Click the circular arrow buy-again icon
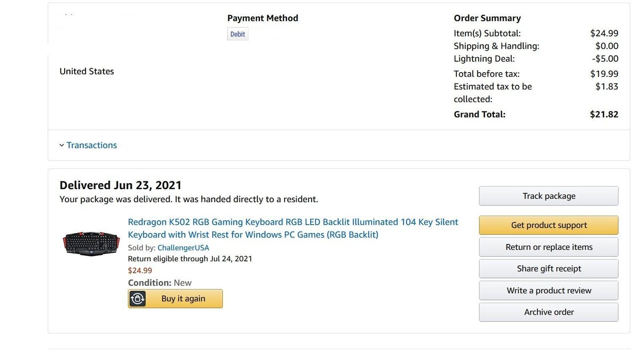This screenshot has width=637, height=355. (137, 299)
